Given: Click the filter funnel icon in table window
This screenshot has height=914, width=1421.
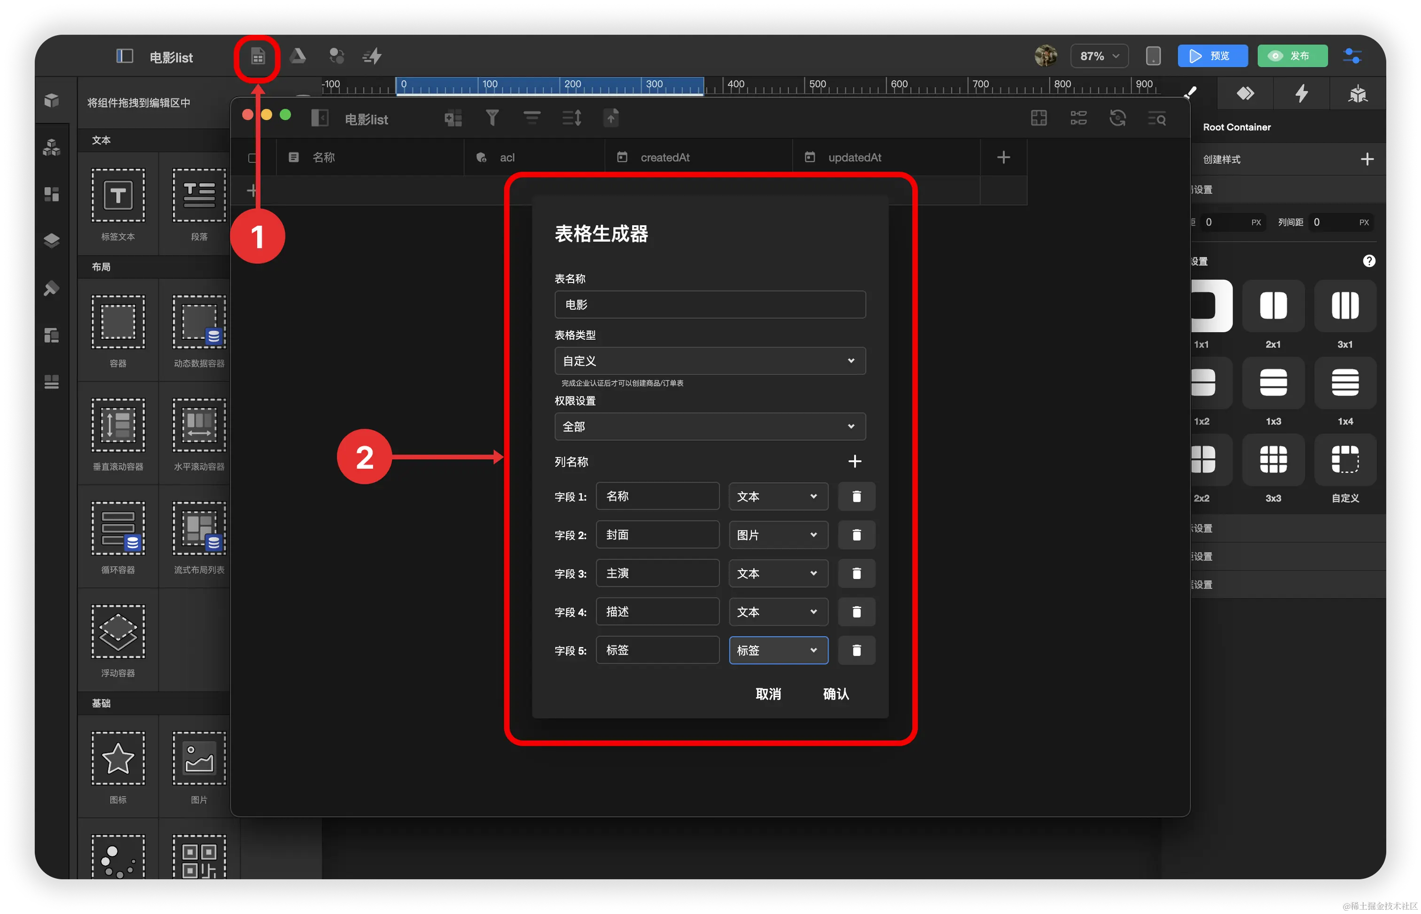Looking at the screenshot, I should point(492,118).
